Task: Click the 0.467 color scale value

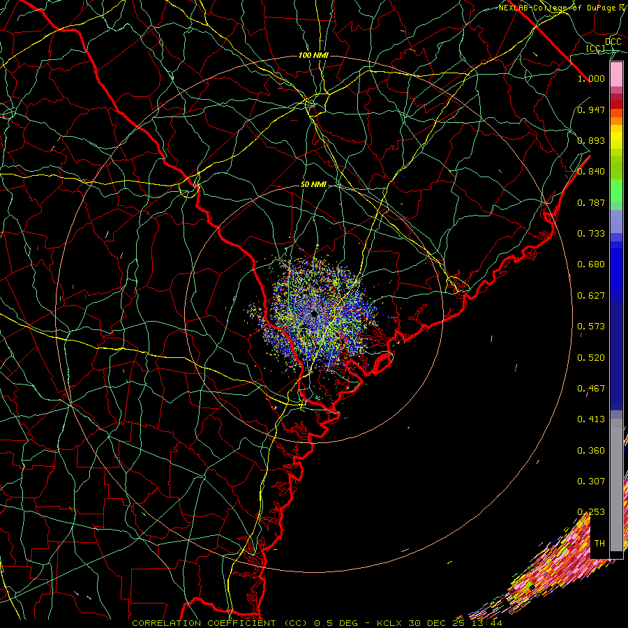Action: tap(591, 389)
